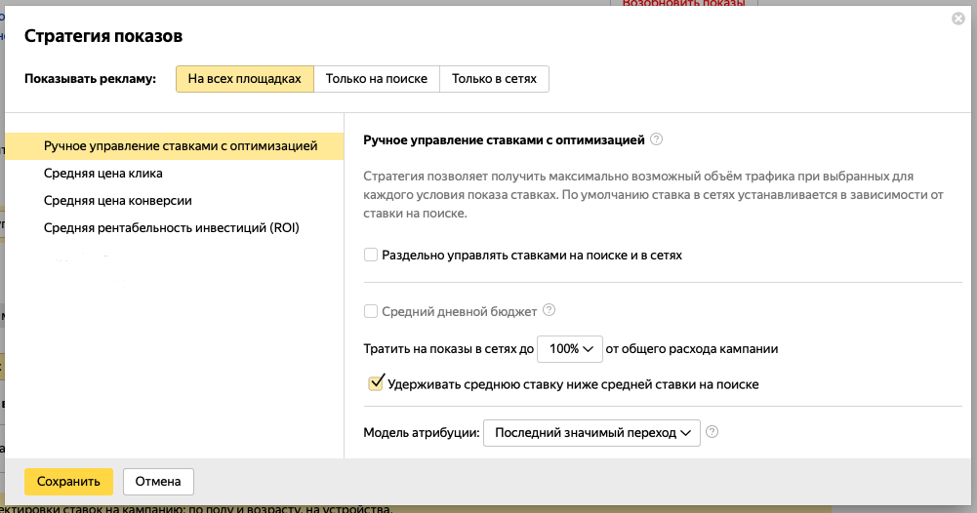The width and height of the screenshot is (977, 513).
Task: Click the Отмена button
Action: (158, 482)
